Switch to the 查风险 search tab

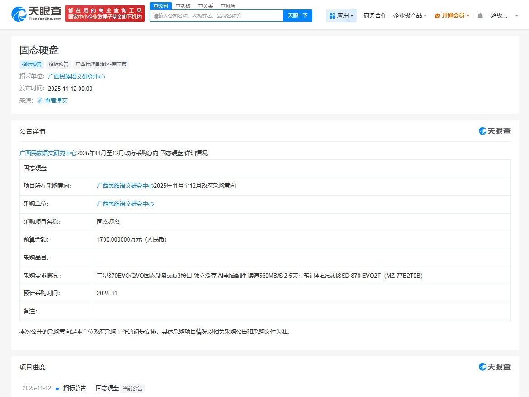point(227,5)
